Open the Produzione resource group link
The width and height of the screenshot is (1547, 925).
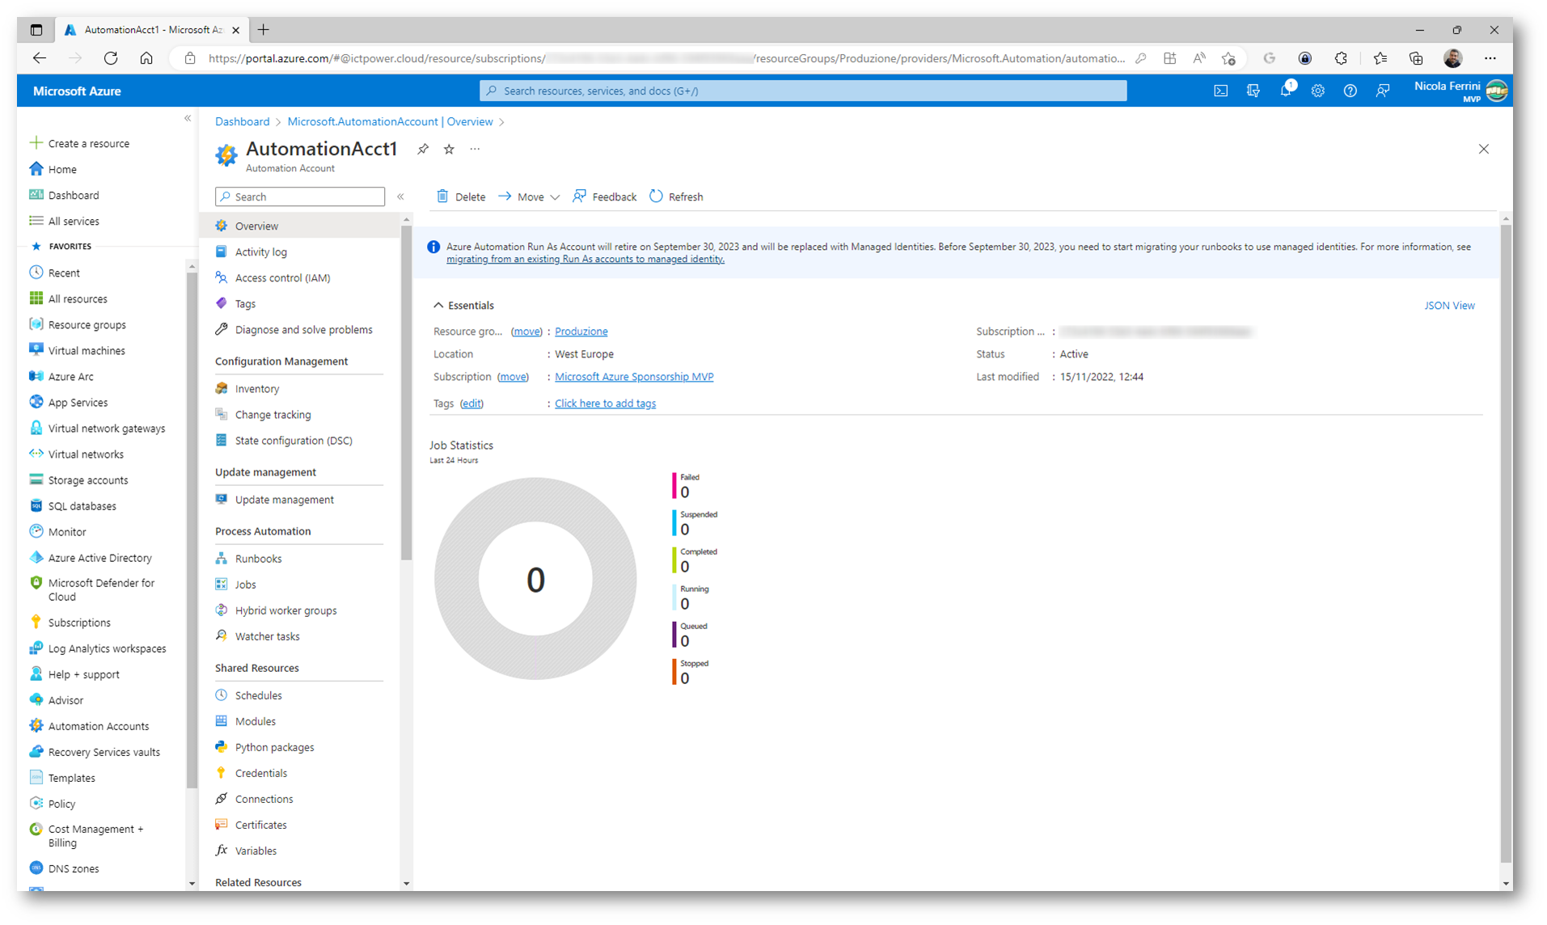pyautogui.click(x=581, y=332)
